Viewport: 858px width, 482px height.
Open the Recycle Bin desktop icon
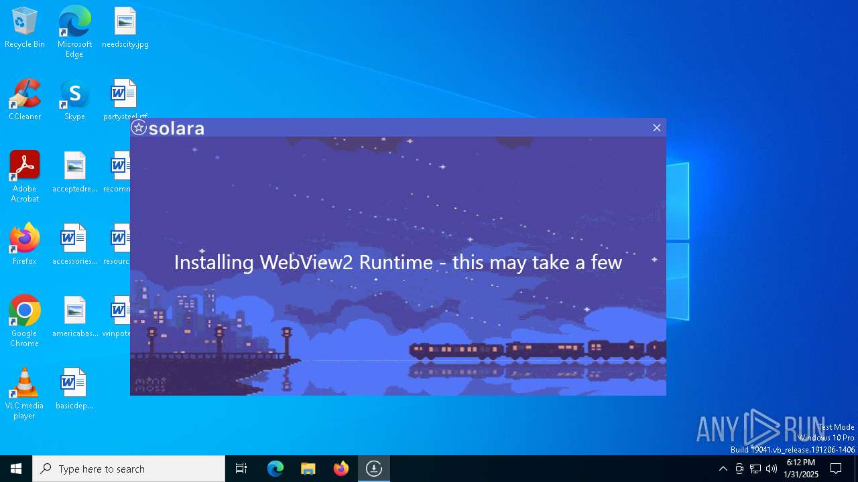pyautogui.click(x=25, y=28)
